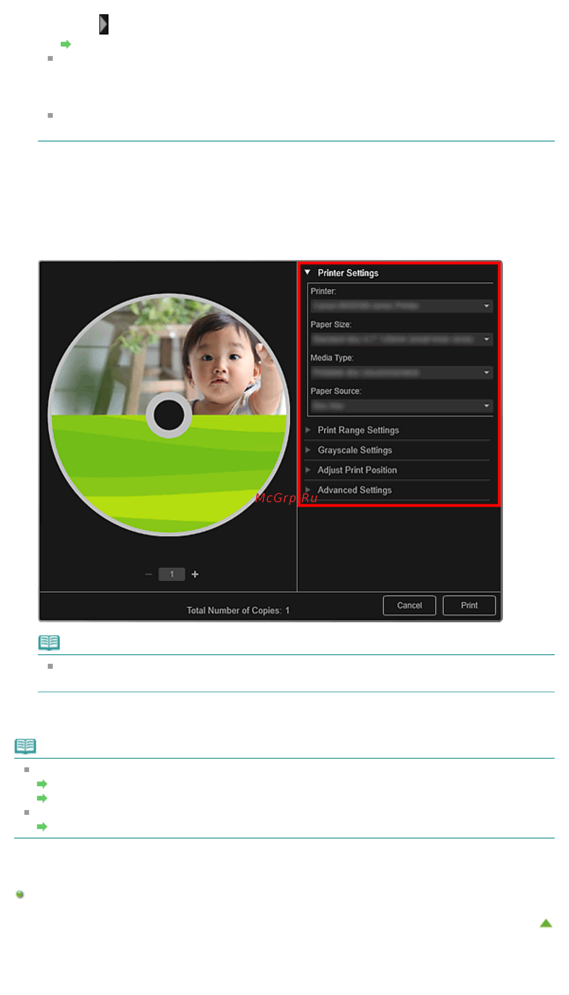Open the Media Type dropdown
Image resolution: width=569 pixels, height=995 pixels.
(x=402, y=372)
